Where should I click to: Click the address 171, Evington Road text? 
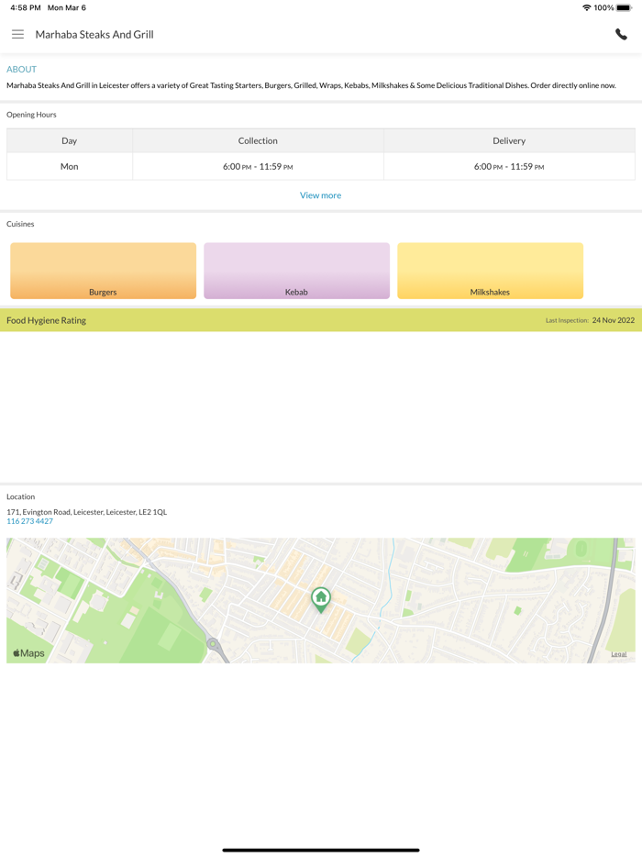tap(87, 512)
